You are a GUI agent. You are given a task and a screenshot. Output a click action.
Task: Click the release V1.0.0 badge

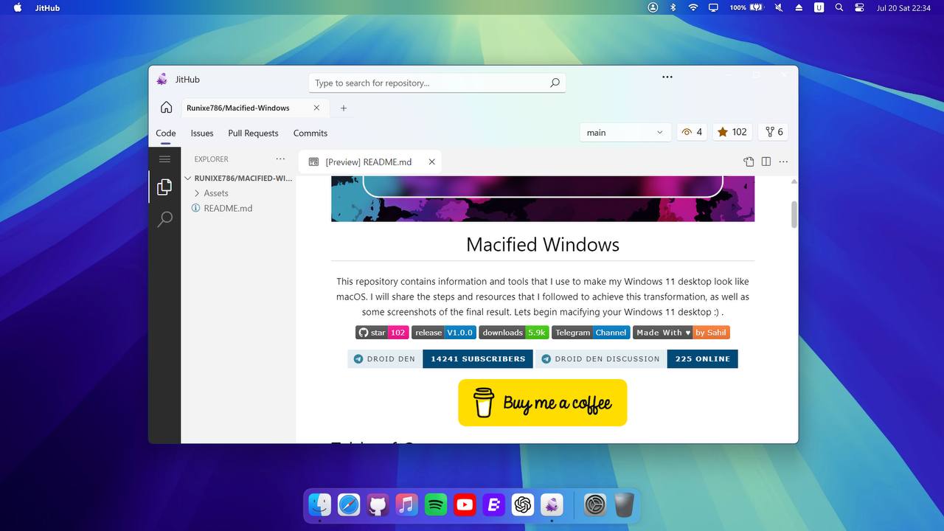click(x=444, y=333)
